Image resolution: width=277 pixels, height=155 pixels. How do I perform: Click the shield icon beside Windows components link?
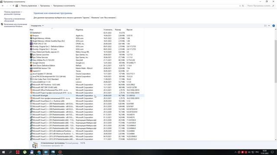[x=2, y=25]
